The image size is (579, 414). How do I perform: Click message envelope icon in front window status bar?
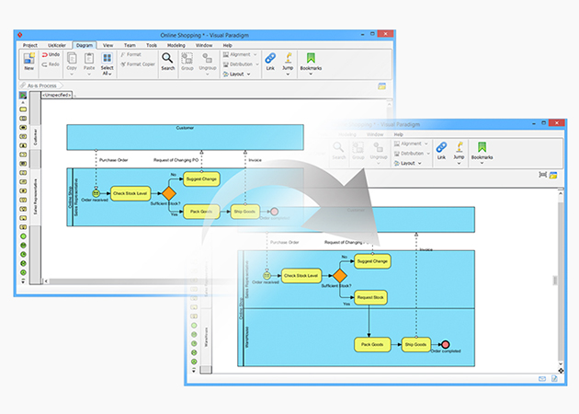[541, 378]
